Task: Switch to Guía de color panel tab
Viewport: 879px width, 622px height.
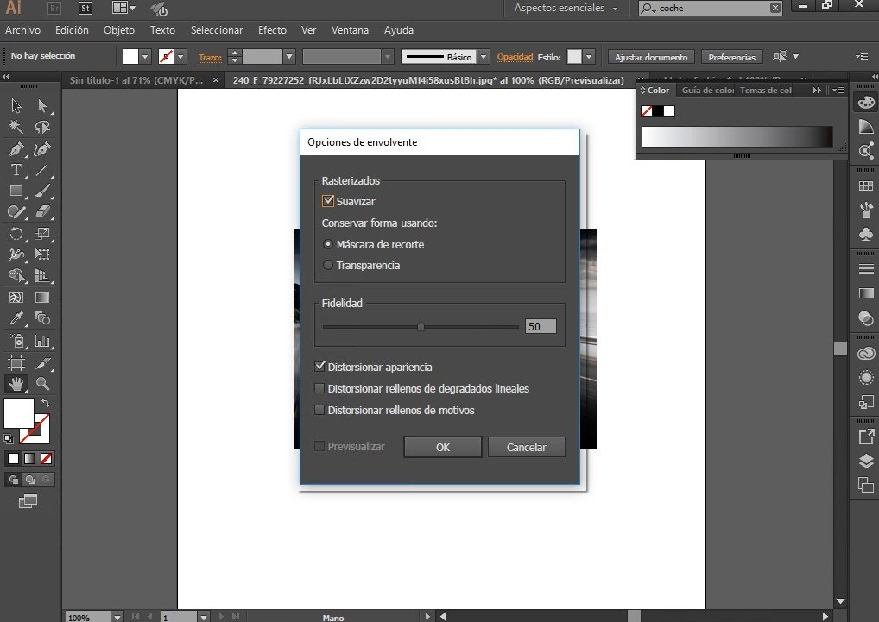Action: coord(707,90)
